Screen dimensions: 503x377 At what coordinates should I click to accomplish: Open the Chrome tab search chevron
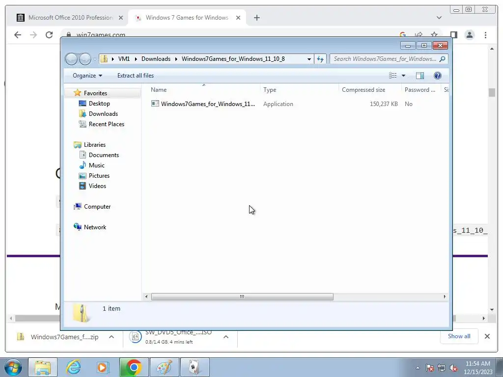[x=439, y=18]
